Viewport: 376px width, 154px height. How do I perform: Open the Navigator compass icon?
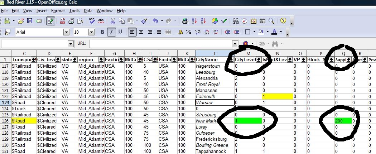(x=245, y=21)
